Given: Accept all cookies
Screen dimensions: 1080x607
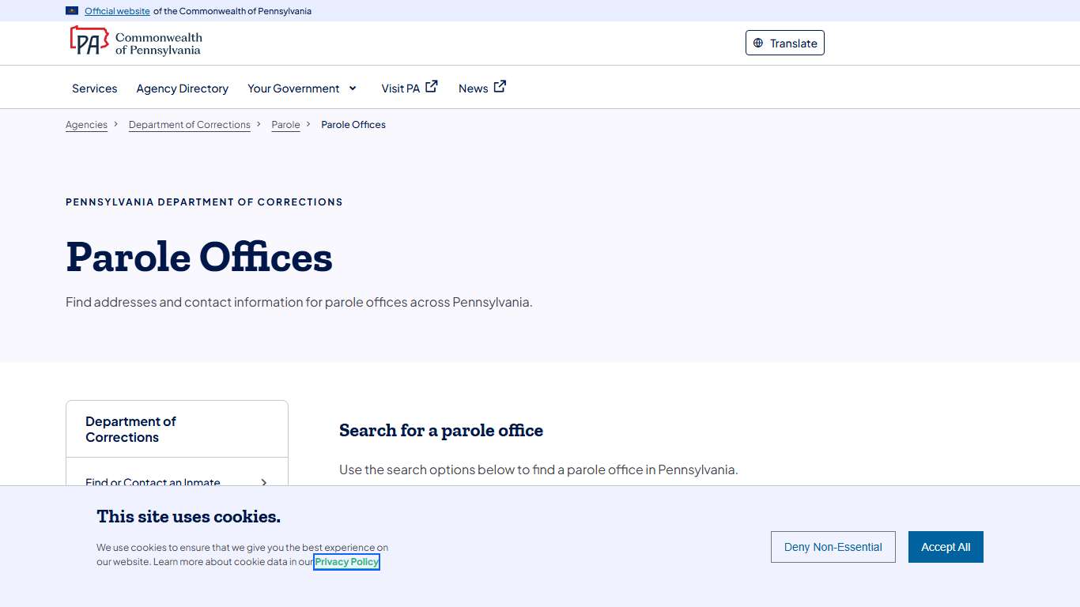Looking at the screenshot, I should pos(946,546).
